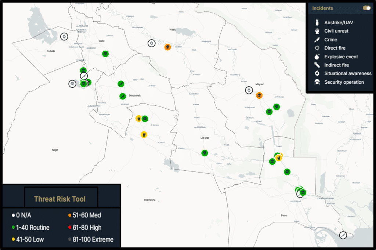
Task: Click the situational awareness marker near Karbala
Action: pyautogui.click(x=64, y=37)
